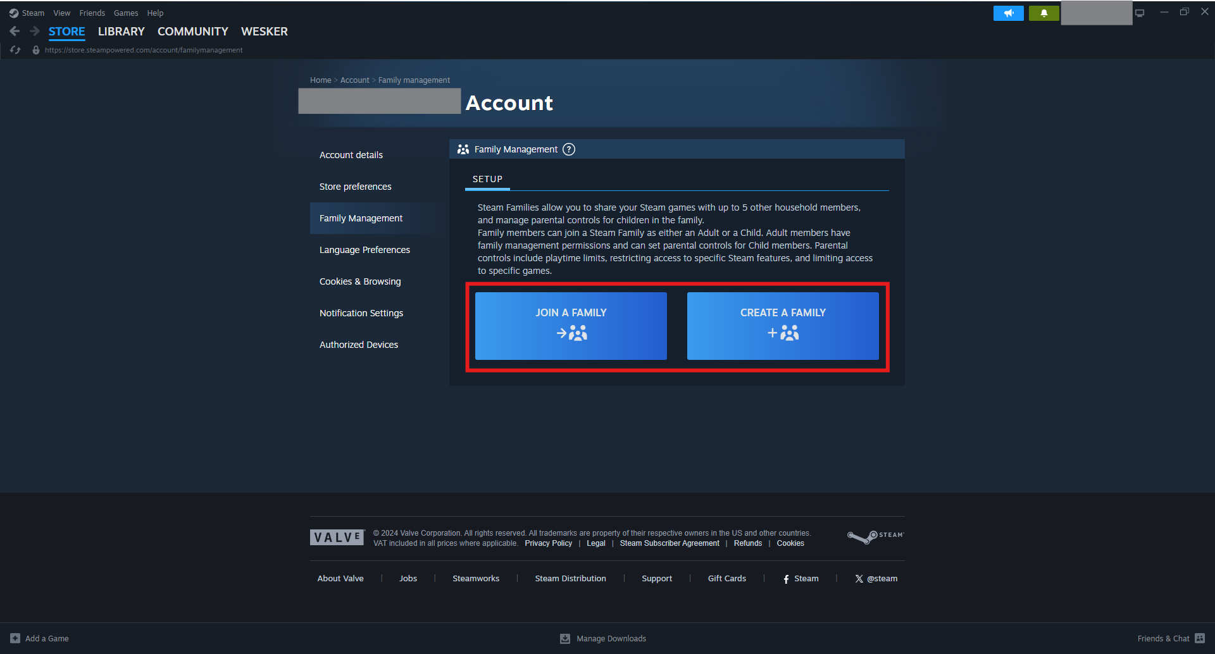Click the back navigation arrow

(15, 31)
